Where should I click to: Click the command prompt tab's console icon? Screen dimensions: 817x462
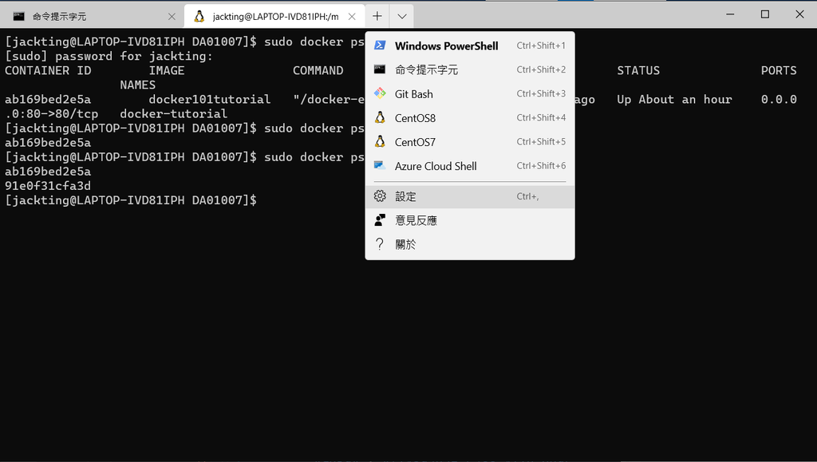[x=19, y=16]
